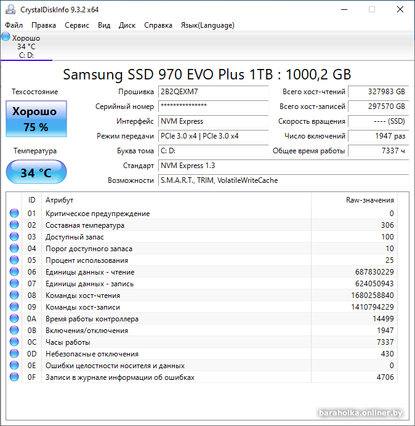Click status orb for attribute 0E
The width and height of the screenshot is (415, 426).
pyautogui.click(x=14, y=365)
